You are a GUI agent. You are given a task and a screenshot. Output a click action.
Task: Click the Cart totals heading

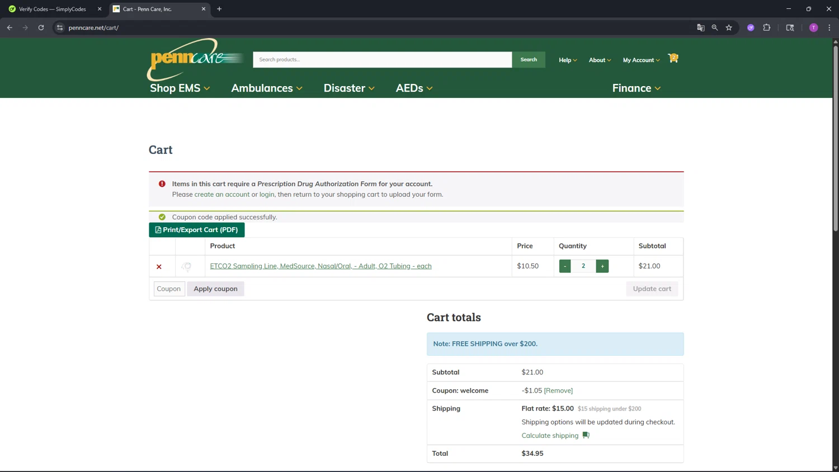454,317
